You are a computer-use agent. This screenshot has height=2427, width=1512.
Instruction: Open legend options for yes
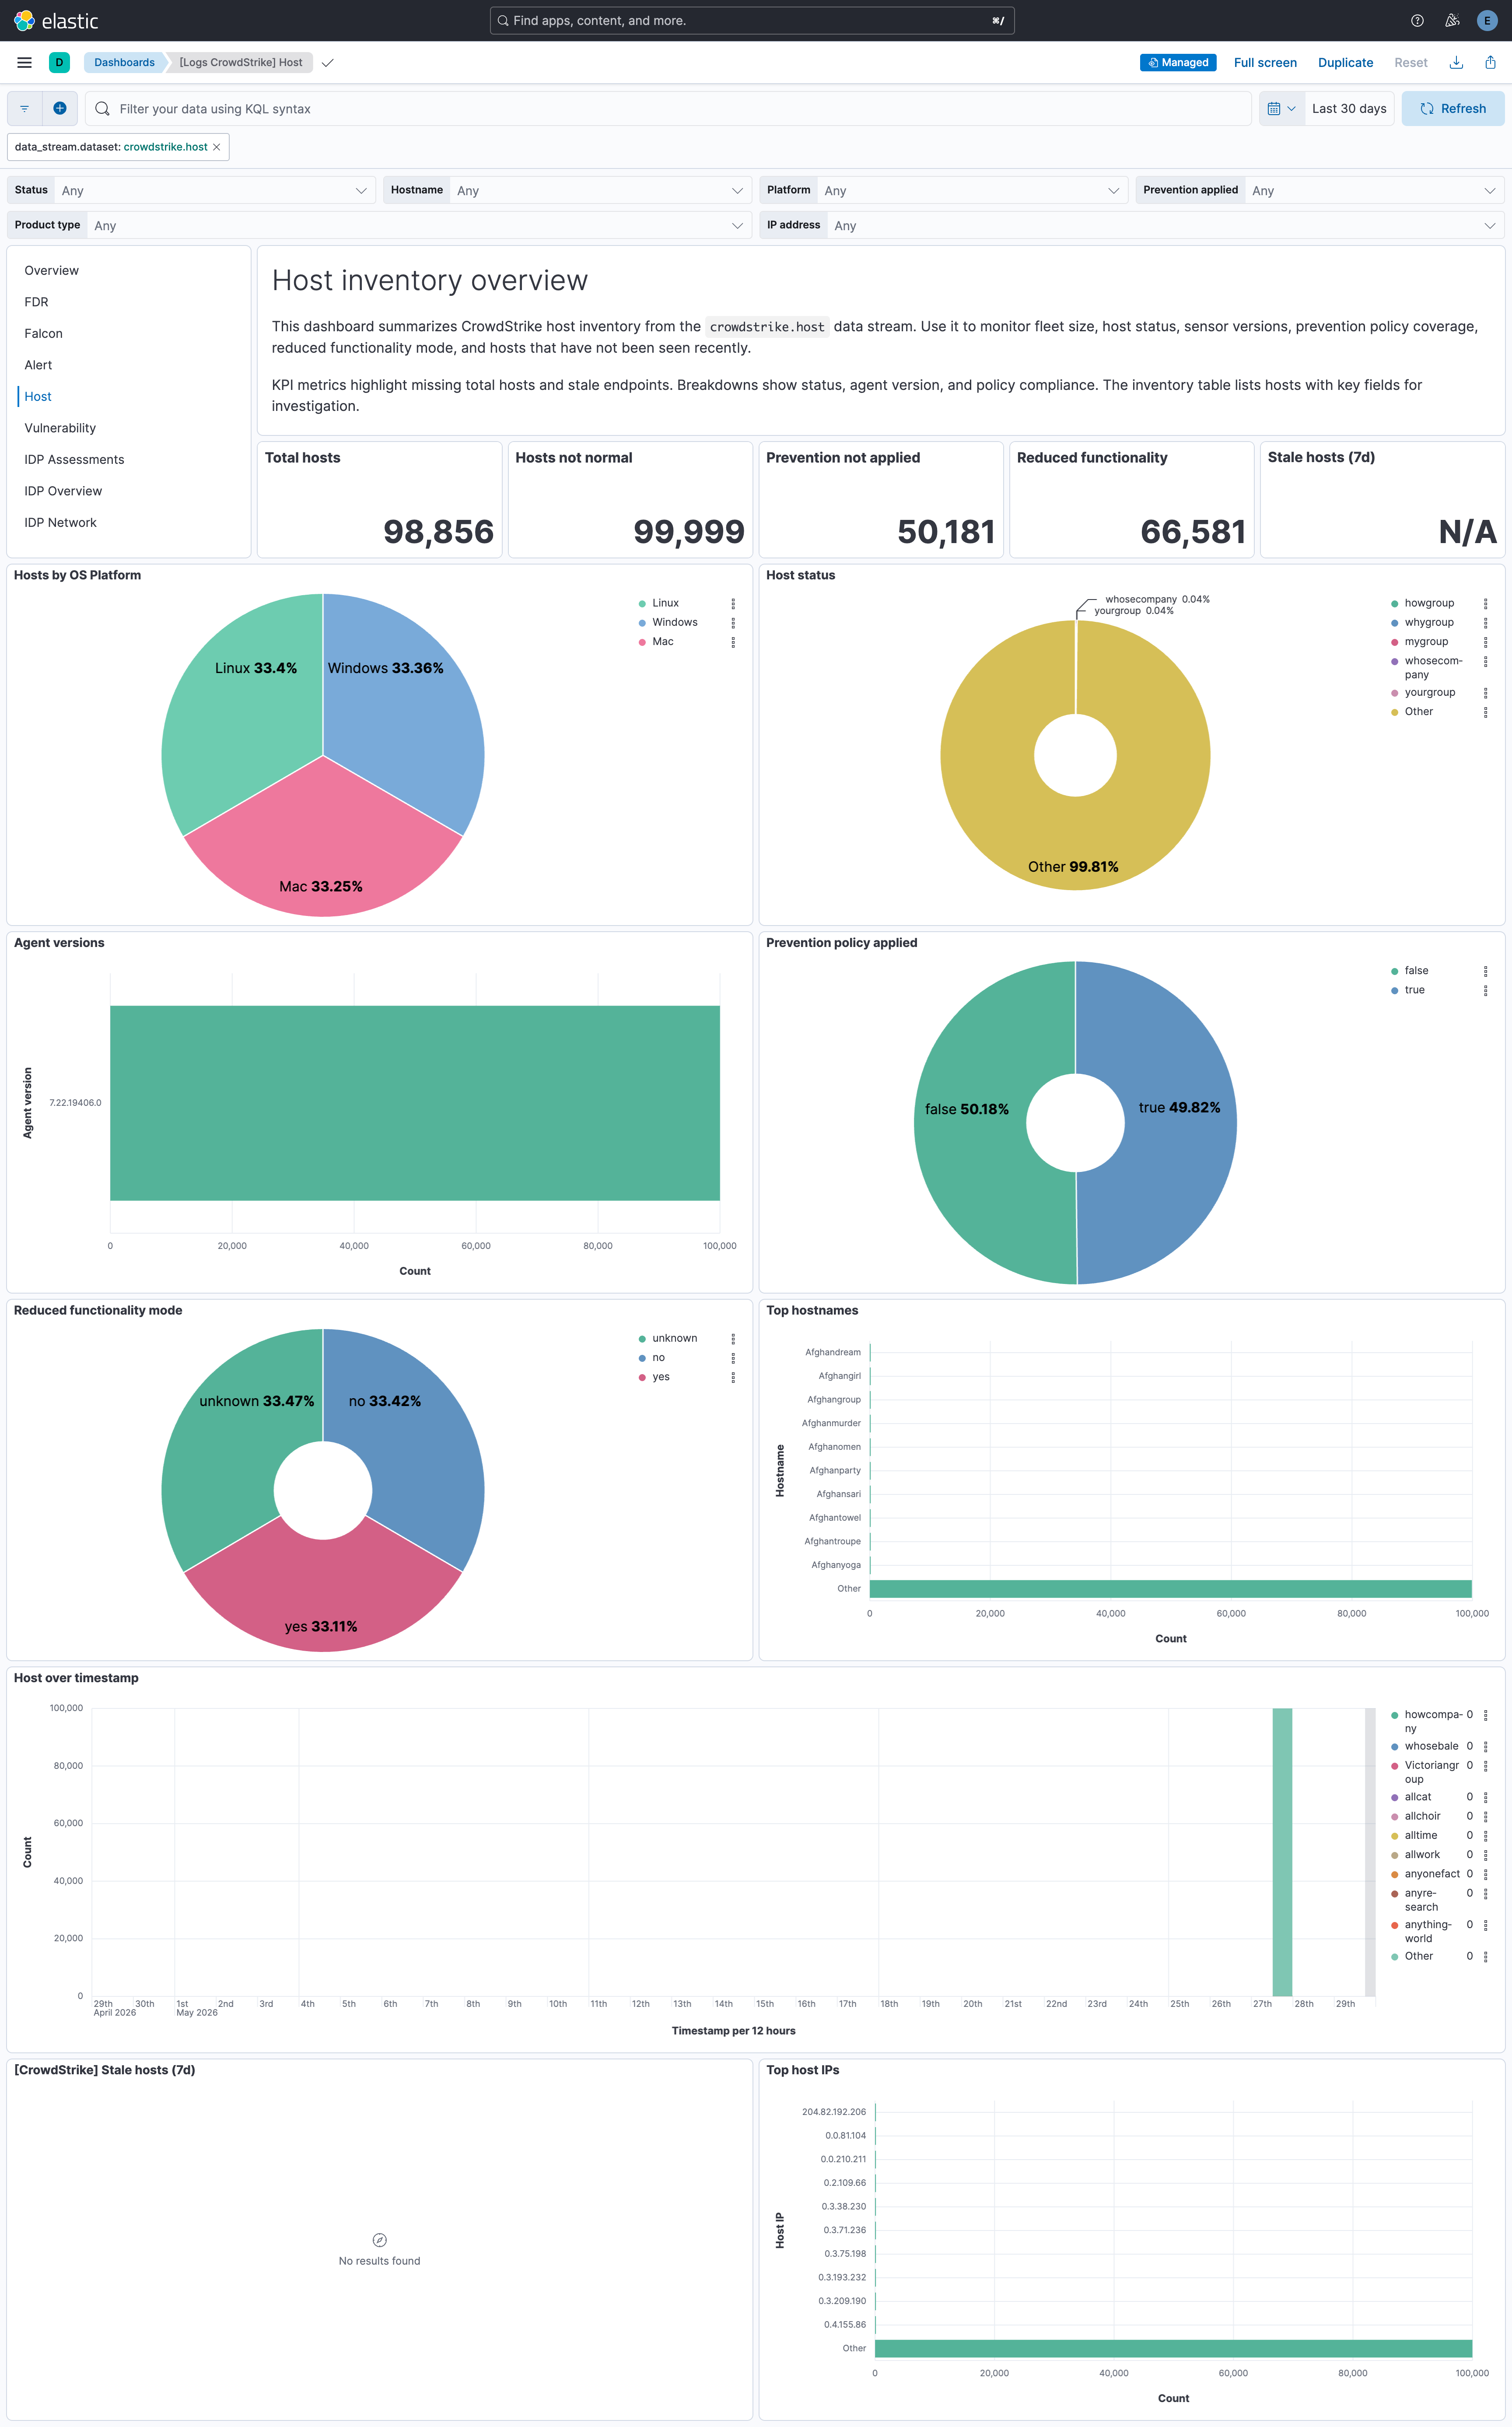[733, 1378]
